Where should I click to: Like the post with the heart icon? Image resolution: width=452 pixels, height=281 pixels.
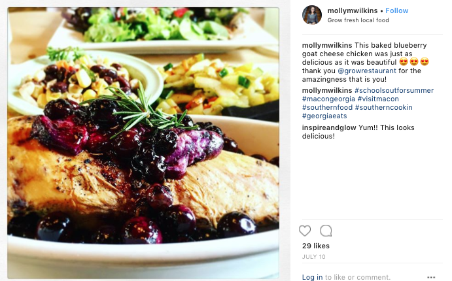coord(305,231)
